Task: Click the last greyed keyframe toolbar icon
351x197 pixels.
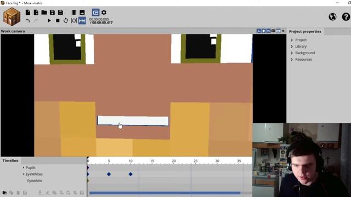Action: 82,193
